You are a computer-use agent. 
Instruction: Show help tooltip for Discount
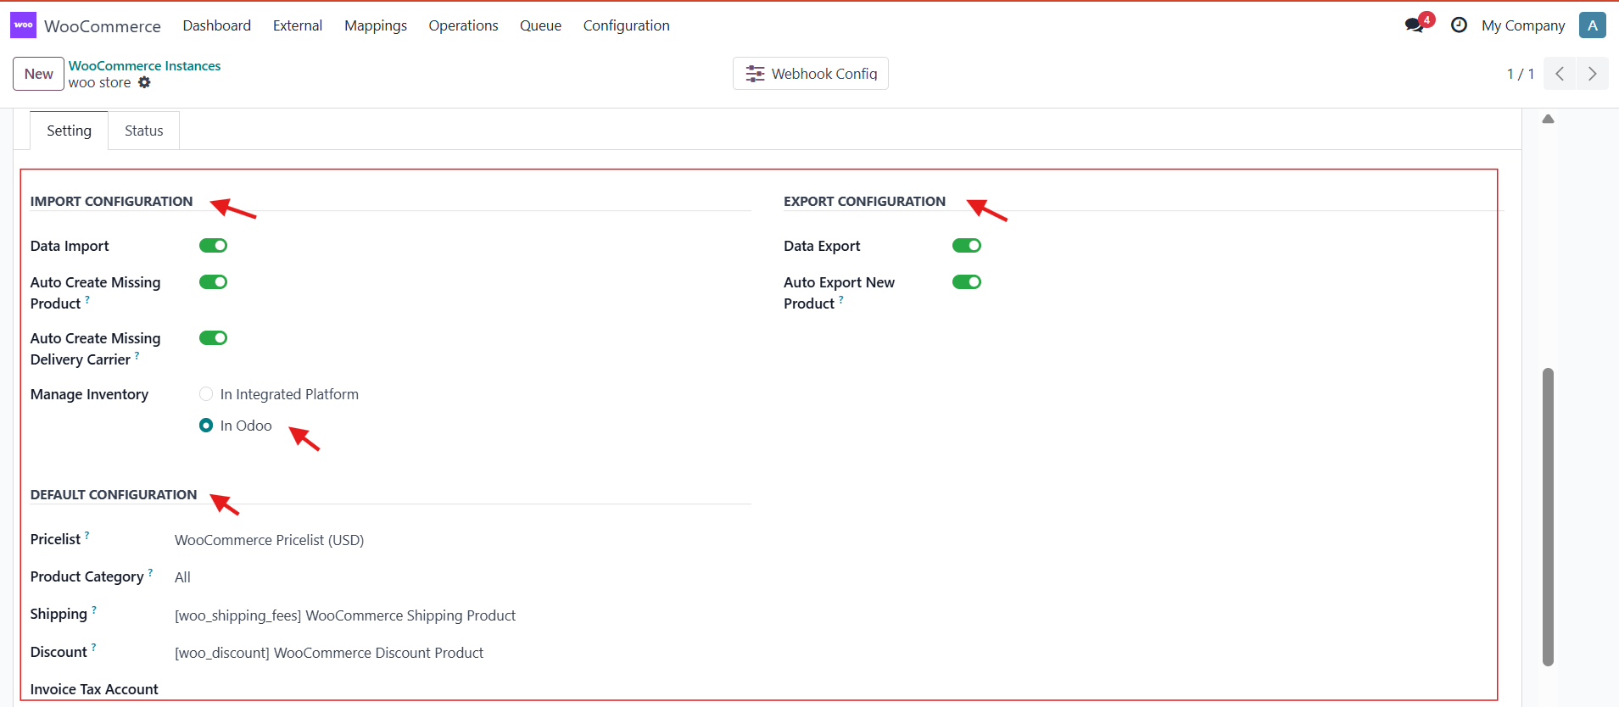click(94, 648)
